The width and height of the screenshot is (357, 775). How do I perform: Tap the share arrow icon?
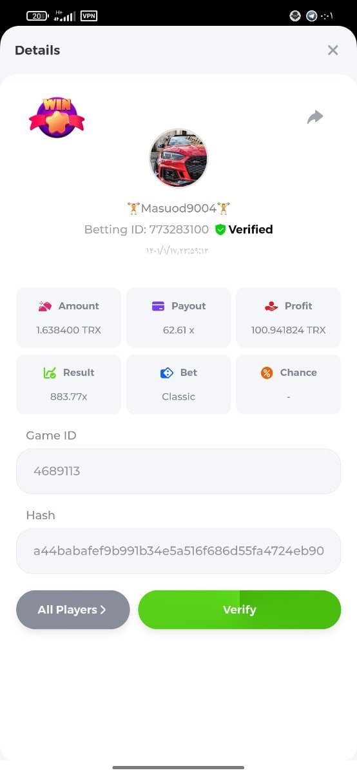314,117
